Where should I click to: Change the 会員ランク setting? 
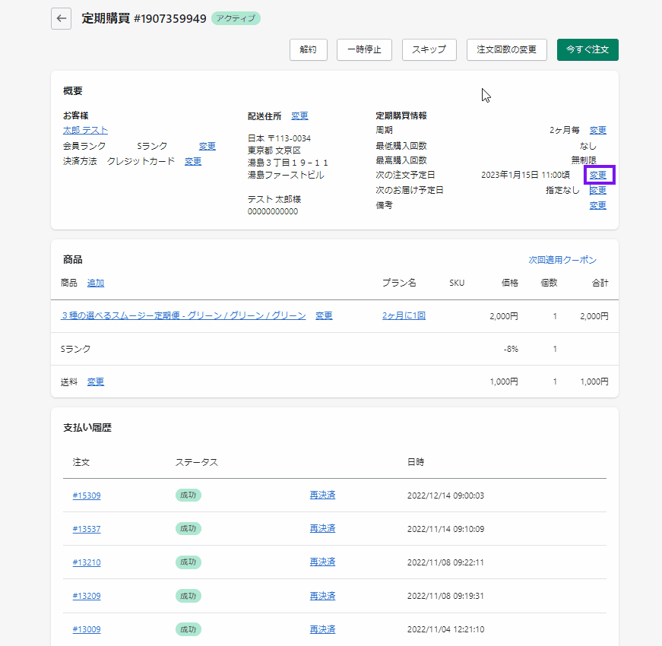coord(207,146)
